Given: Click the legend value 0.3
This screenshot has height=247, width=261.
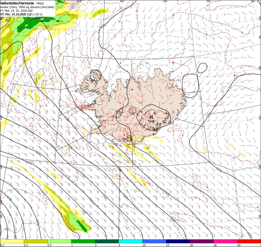Looking at the screenshot, I should [26, 245].
